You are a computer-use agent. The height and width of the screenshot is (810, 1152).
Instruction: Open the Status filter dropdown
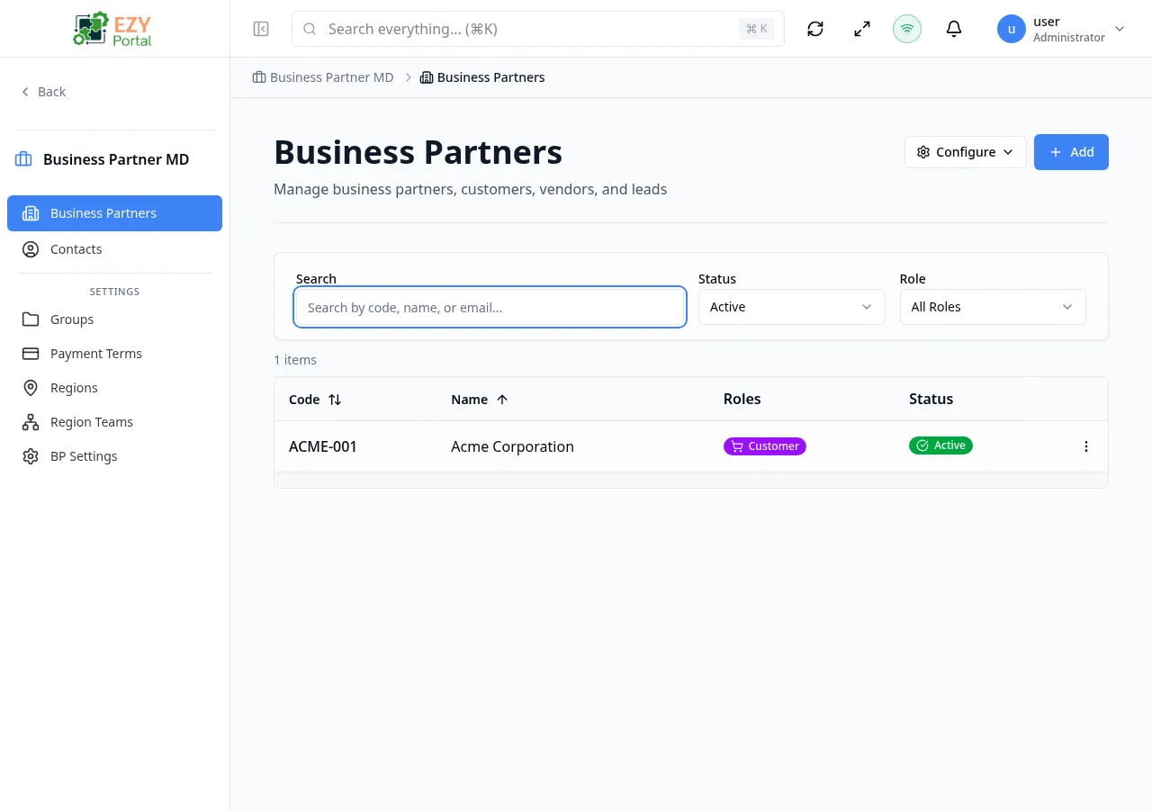tap(791, 307)
